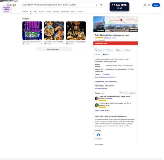This screenshot has height=160, width=164.
Task: Open the fried food collage image
Action: (54, 31)
